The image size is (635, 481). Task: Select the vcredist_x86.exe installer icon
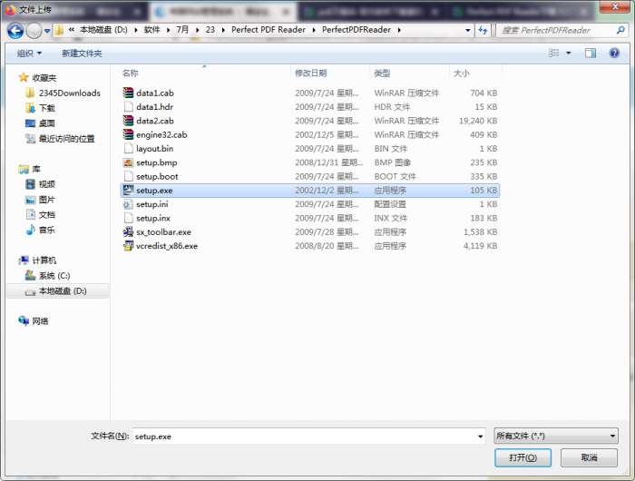coord(129,246)
